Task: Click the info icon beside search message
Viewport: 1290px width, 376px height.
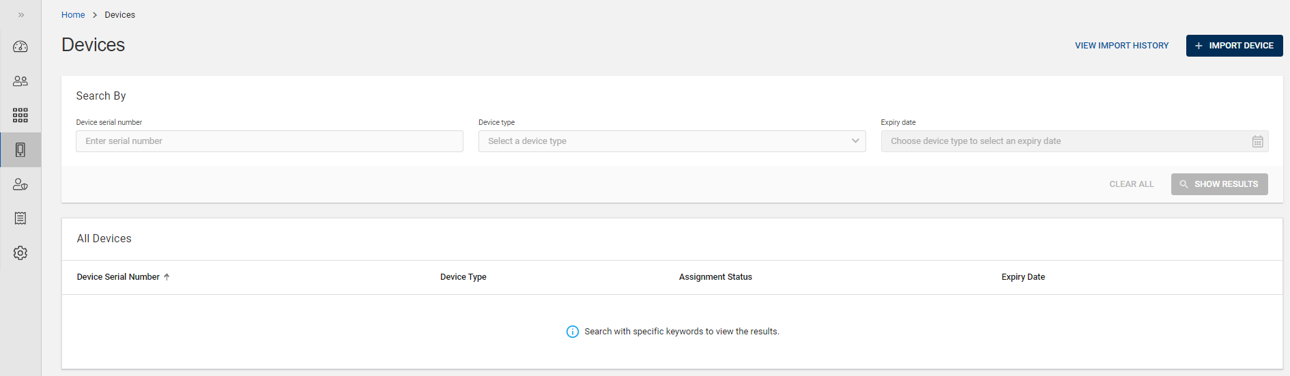Action: pos(573,332)
